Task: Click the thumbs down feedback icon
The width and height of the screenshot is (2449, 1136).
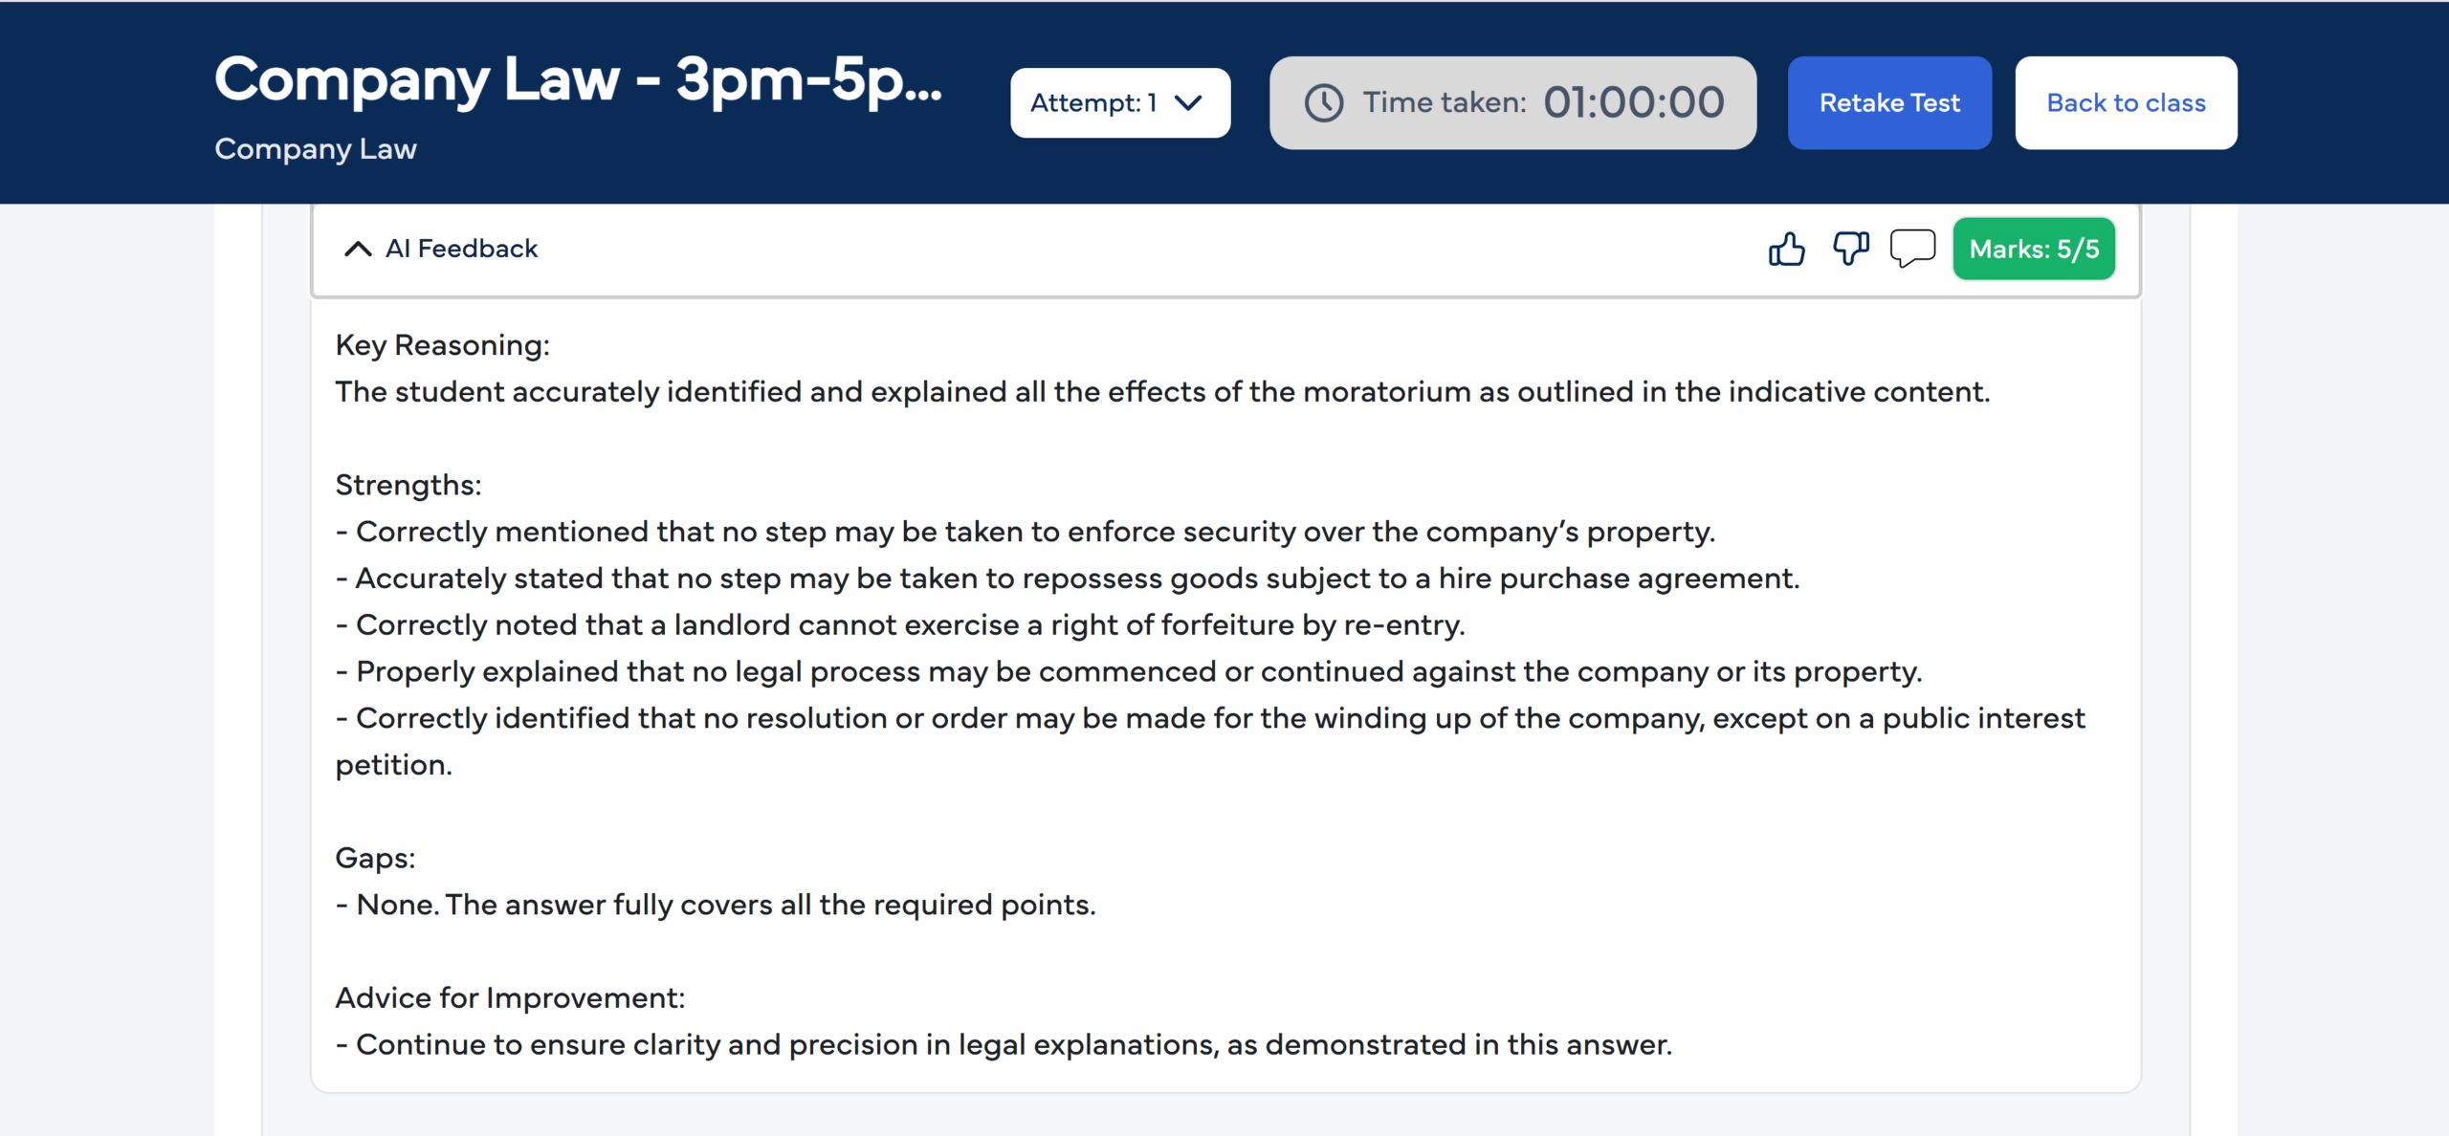Action: (x=1850, y=250)
